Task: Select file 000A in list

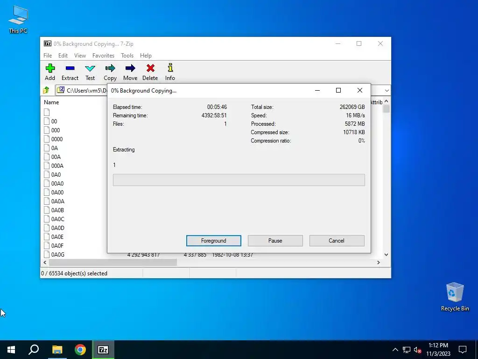Action: point(57,165)
